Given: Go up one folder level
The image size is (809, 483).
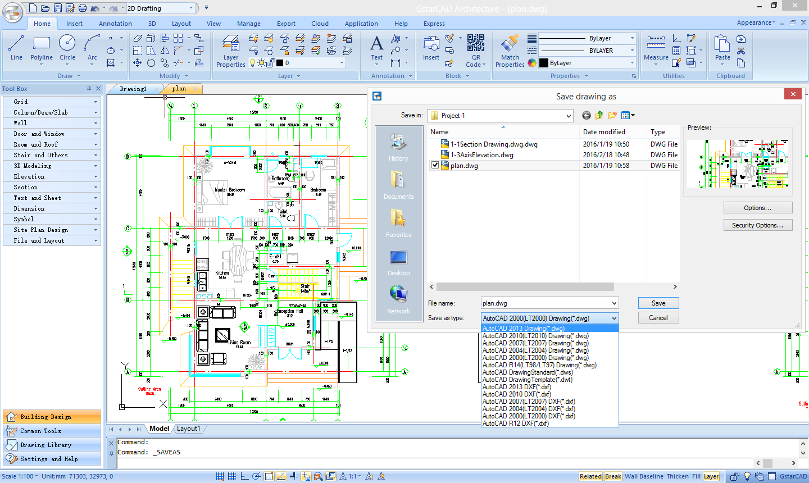Looking at the screenshot, I should click(599, 115).
